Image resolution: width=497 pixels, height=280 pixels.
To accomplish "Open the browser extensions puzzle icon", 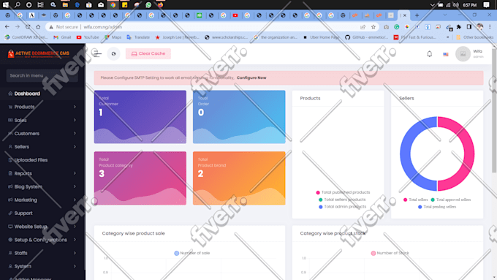I will click(x=459, y=27).
